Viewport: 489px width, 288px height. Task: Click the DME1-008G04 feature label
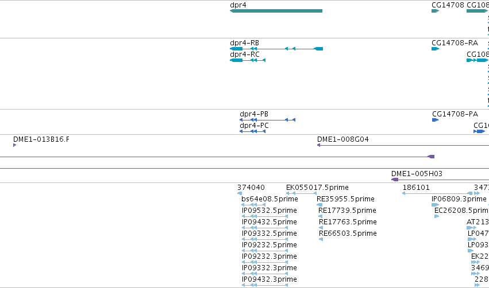click(x=342, y=139)
